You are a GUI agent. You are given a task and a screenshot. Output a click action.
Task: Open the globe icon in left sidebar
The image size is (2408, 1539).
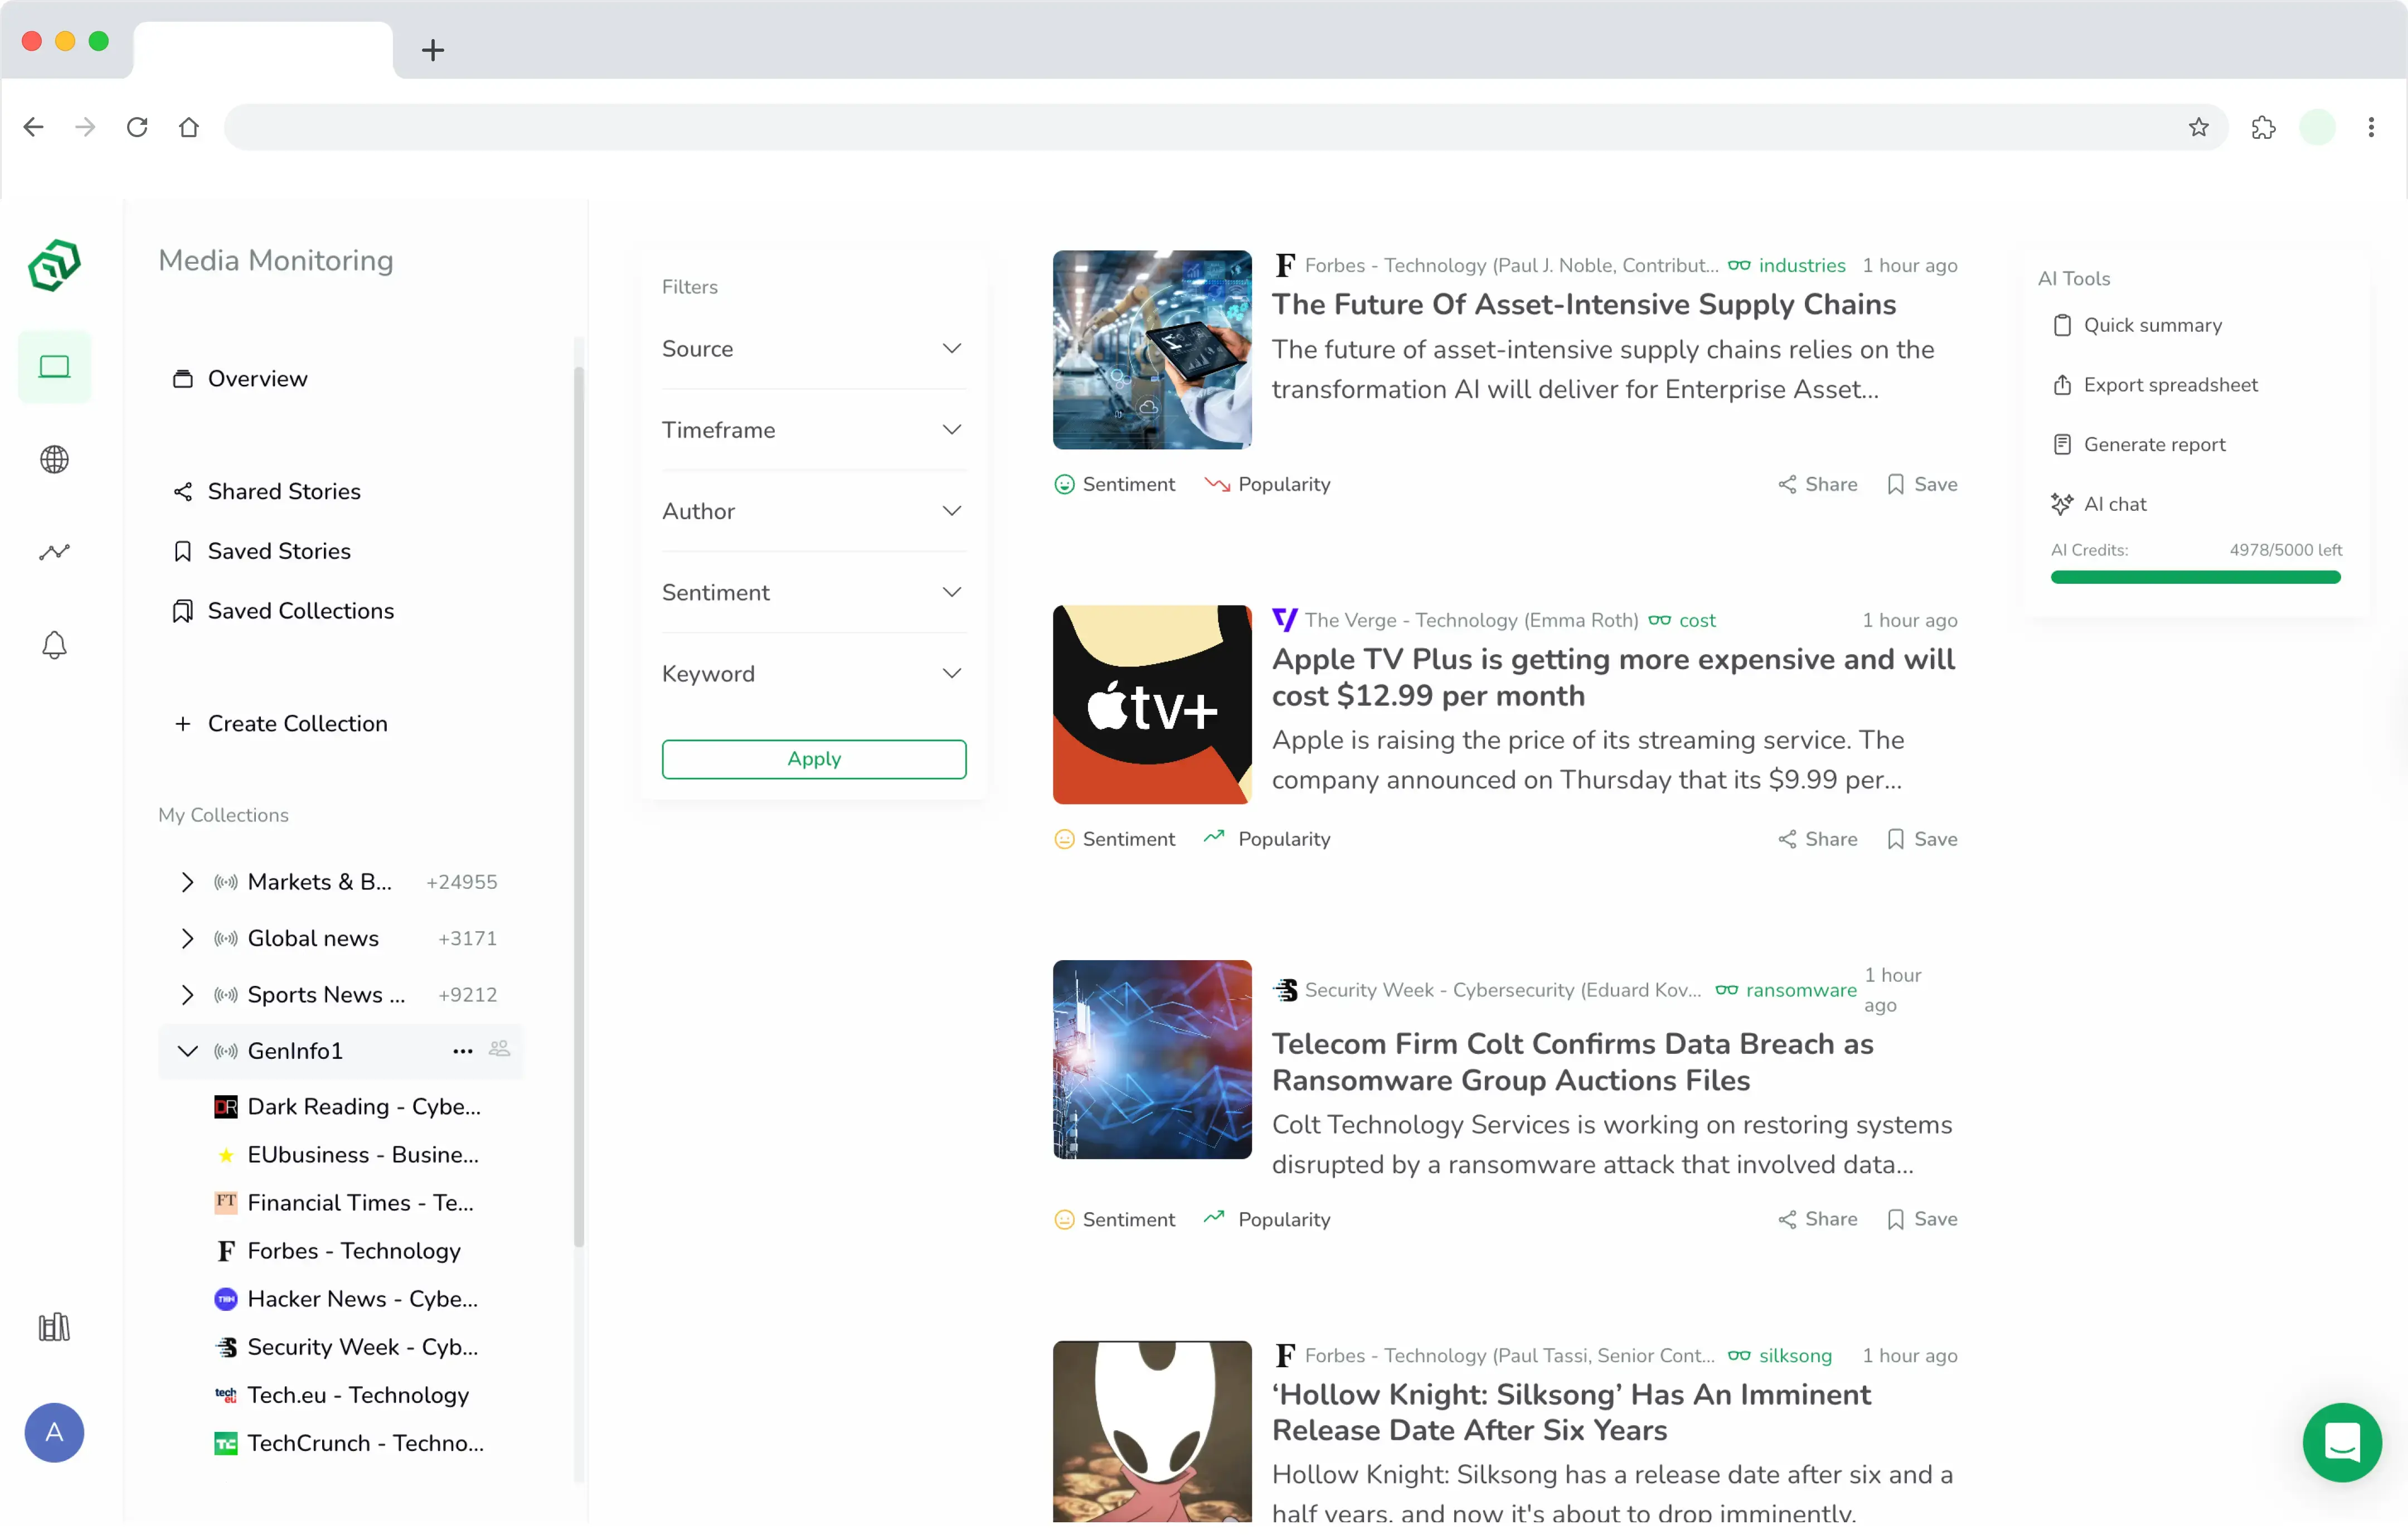click(x=54, y=459)
